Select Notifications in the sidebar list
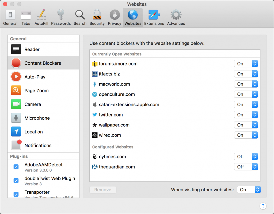This screenshot has height=214, width=274. point(43,145)
